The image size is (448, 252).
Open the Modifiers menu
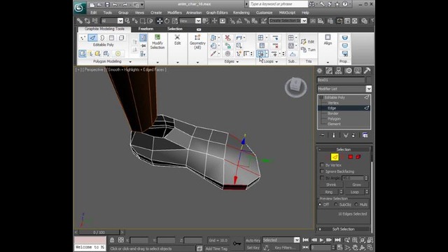click(x=174, y=13)
